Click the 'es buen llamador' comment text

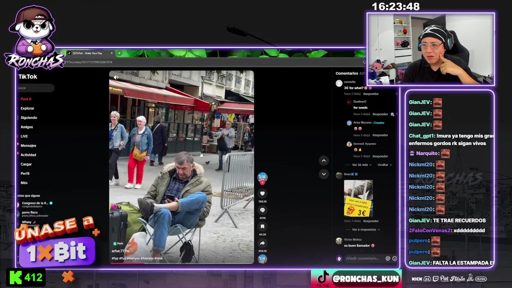[359, 246]
